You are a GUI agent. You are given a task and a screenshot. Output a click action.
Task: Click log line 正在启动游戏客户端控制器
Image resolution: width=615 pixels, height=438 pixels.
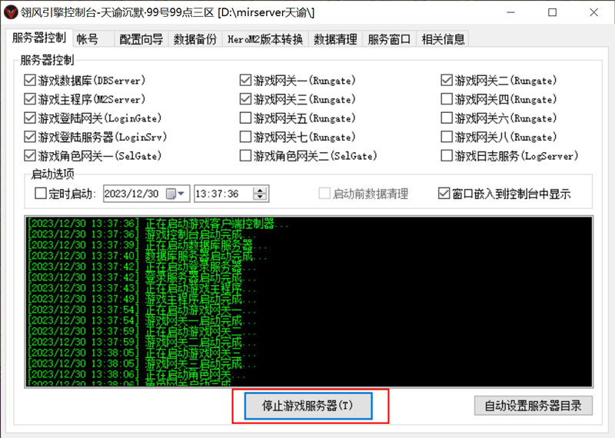[x=158, y=224]
